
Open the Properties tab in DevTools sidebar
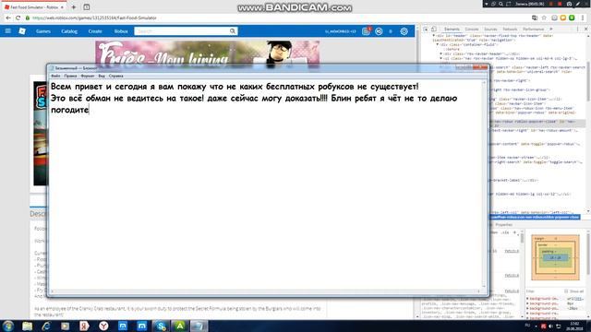[504, 225]
